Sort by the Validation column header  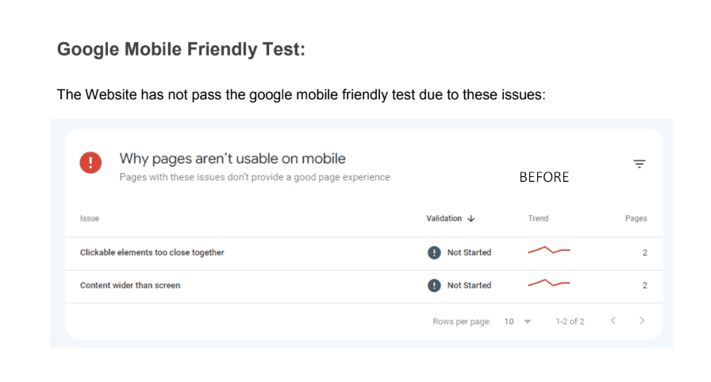point(444,218)
